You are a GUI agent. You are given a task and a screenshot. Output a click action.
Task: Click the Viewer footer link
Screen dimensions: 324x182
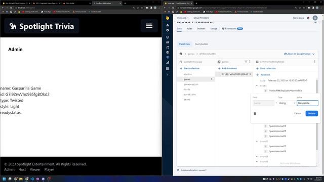click(x=35, y=169)
